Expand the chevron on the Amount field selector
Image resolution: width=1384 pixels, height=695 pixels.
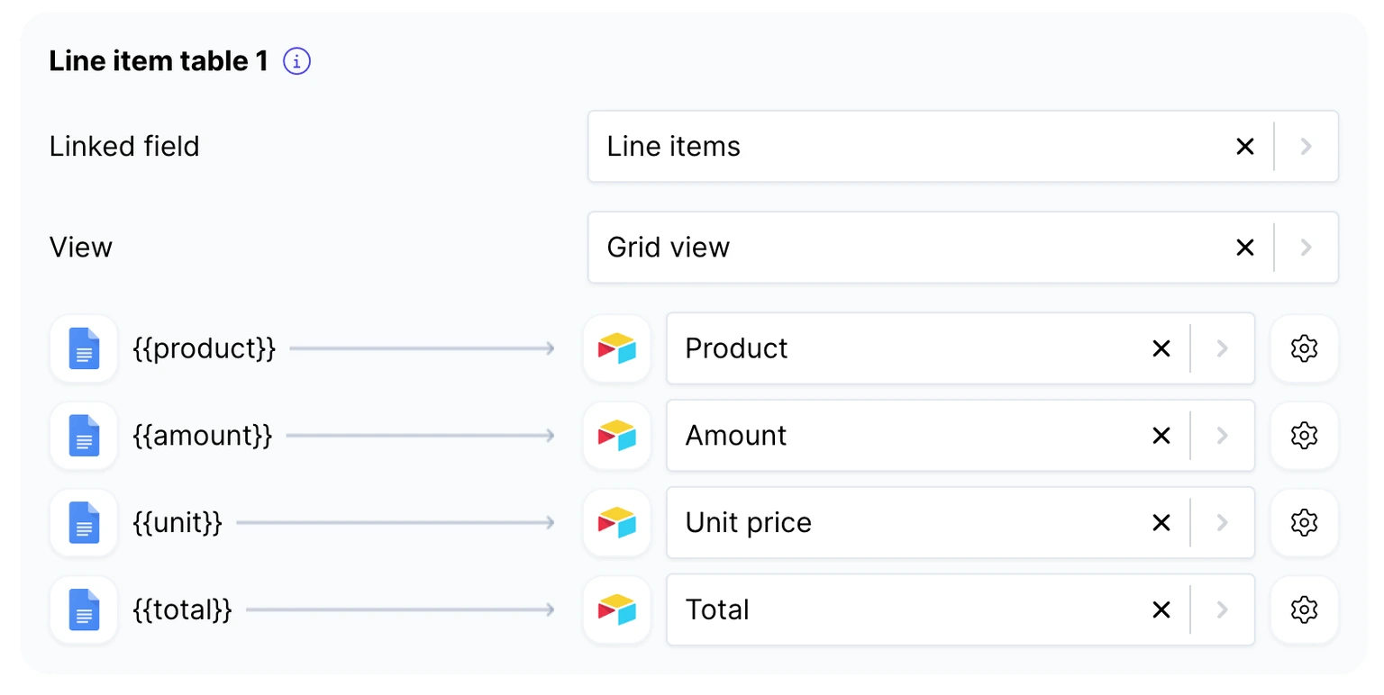[1222, 436]
